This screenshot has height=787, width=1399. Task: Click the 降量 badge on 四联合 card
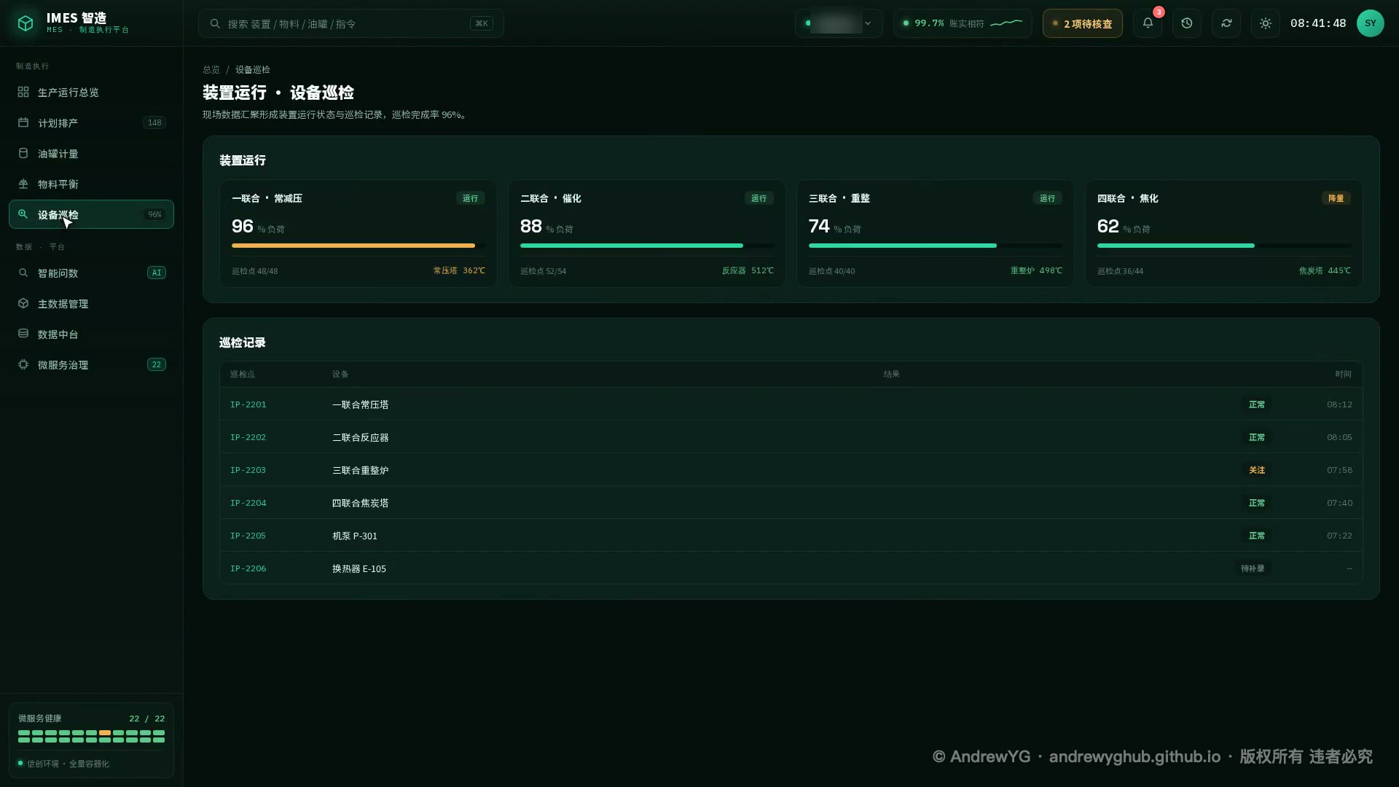[x=1336, y=198]
